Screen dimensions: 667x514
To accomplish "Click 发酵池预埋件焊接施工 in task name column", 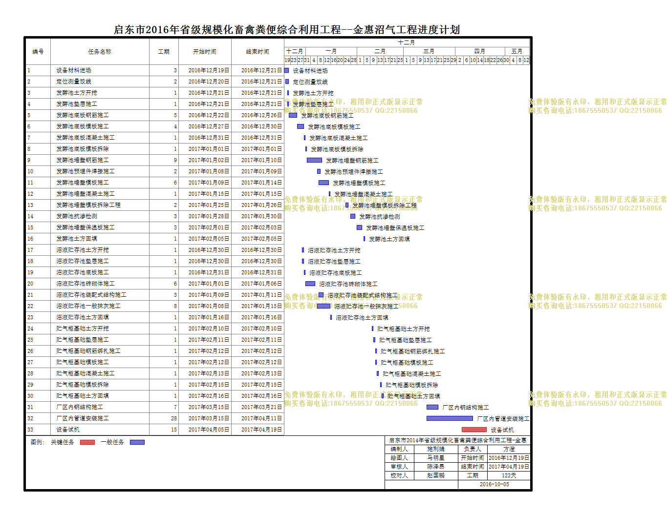I will (86, 171).
